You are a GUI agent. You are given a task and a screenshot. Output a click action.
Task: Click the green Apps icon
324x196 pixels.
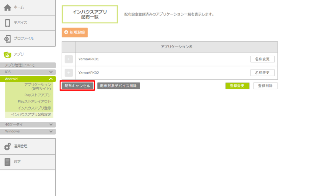pos(8,55)
